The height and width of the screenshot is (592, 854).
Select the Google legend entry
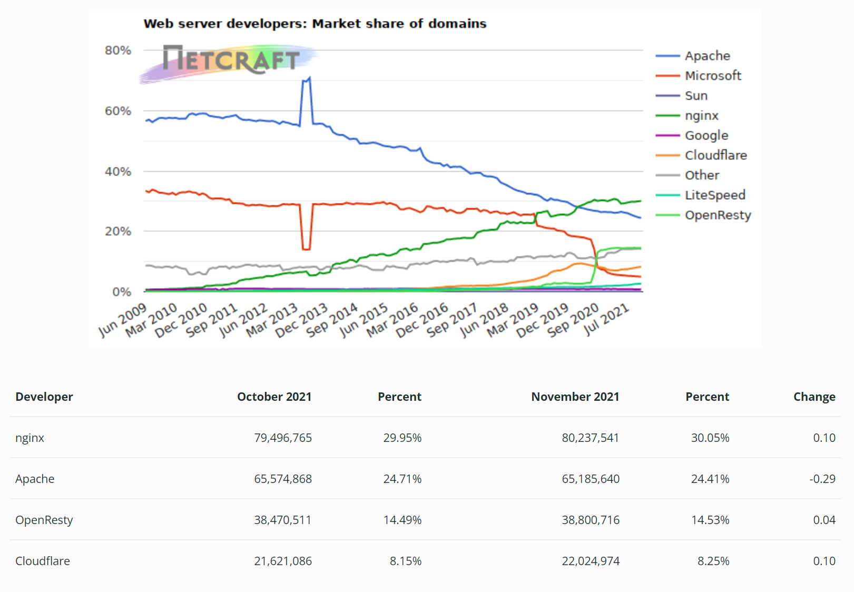coord(692,135)
